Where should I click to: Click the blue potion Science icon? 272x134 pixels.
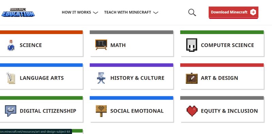coord(11,45)
